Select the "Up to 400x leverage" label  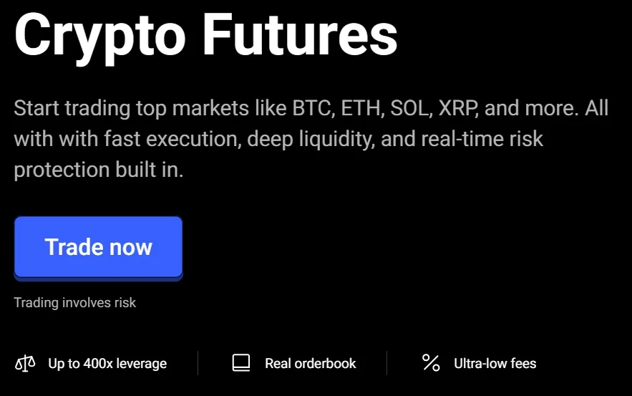point(107,364)
